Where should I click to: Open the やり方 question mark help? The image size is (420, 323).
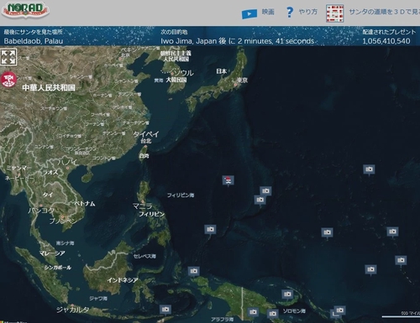[x=290, y=13]
